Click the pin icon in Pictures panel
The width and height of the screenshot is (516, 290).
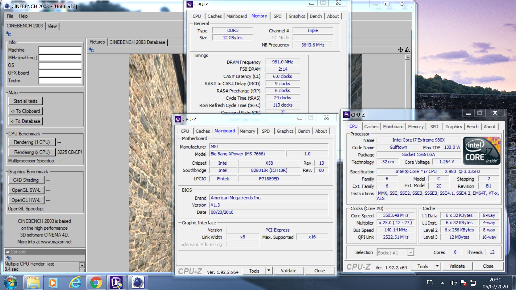point(91,50)
